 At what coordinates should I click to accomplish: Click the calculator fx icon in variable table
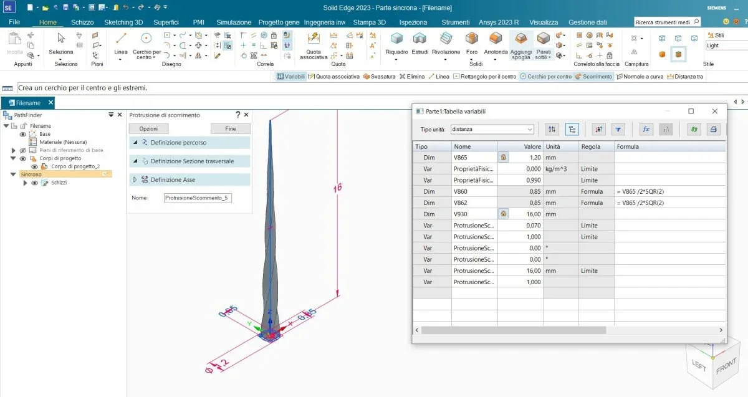[647, 129]
